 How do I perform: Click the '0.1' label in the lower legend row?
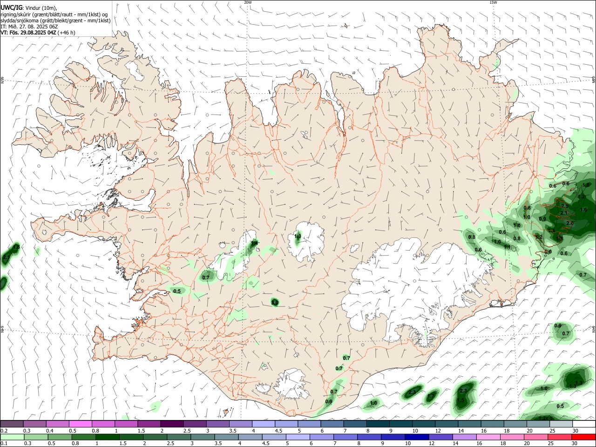tap(4, 444)
